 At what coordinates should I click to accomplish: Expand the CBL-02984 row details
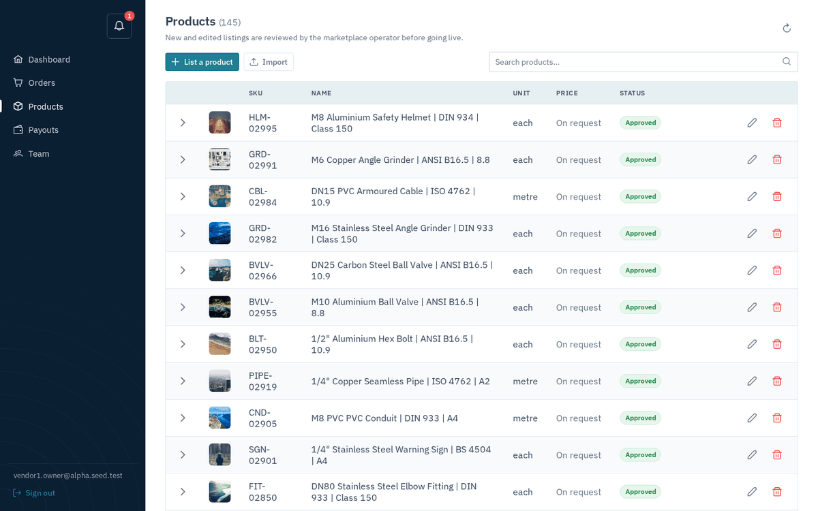(183, 196)
